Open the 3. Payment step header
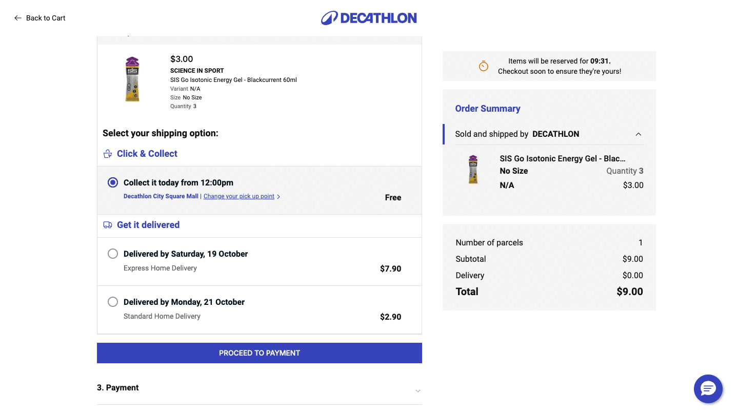Image resolution: width=737 pixels, height=415 pixels. [x=118, y=388]
